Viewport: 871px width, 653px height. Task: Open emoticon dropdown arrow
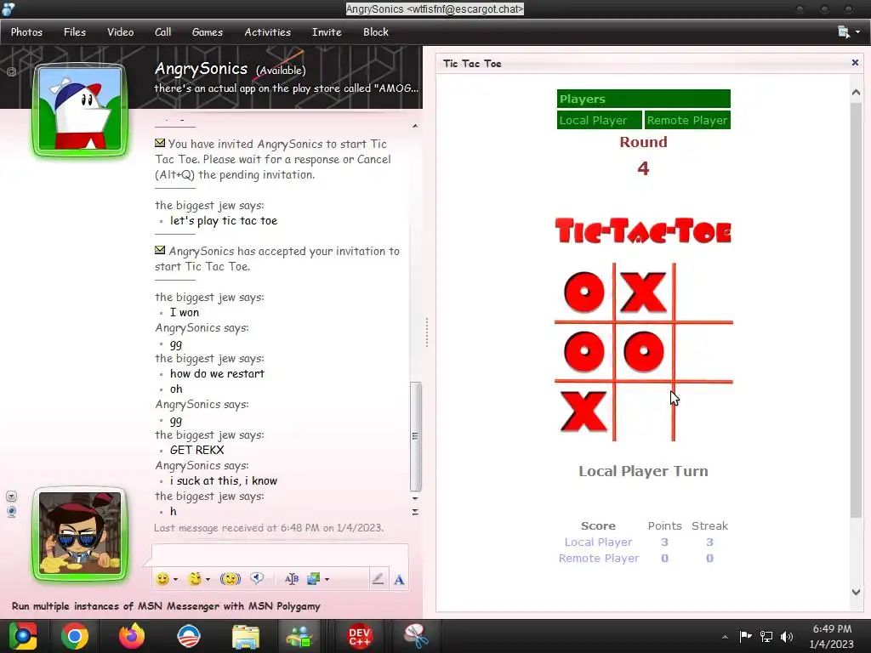(x=175, y=580)
